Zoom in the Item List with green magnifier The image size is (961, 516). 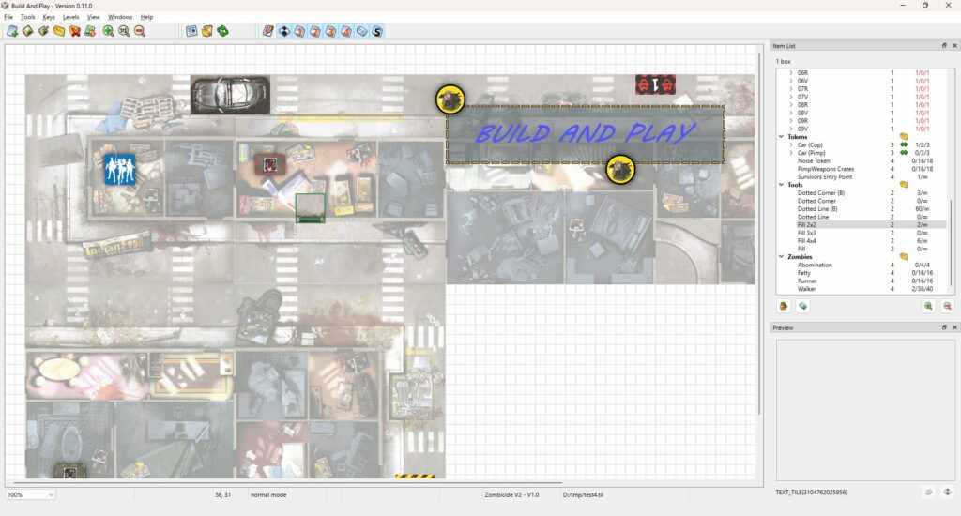928,306
